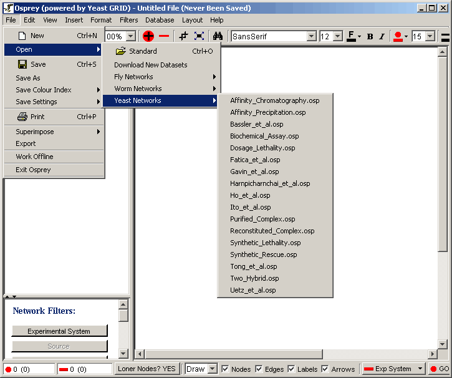Image resolution: width=452 pixels, height=378 pixels.
Task: Click the fit-to-screen icon in toolbar
Action: (x=199, y=36)
